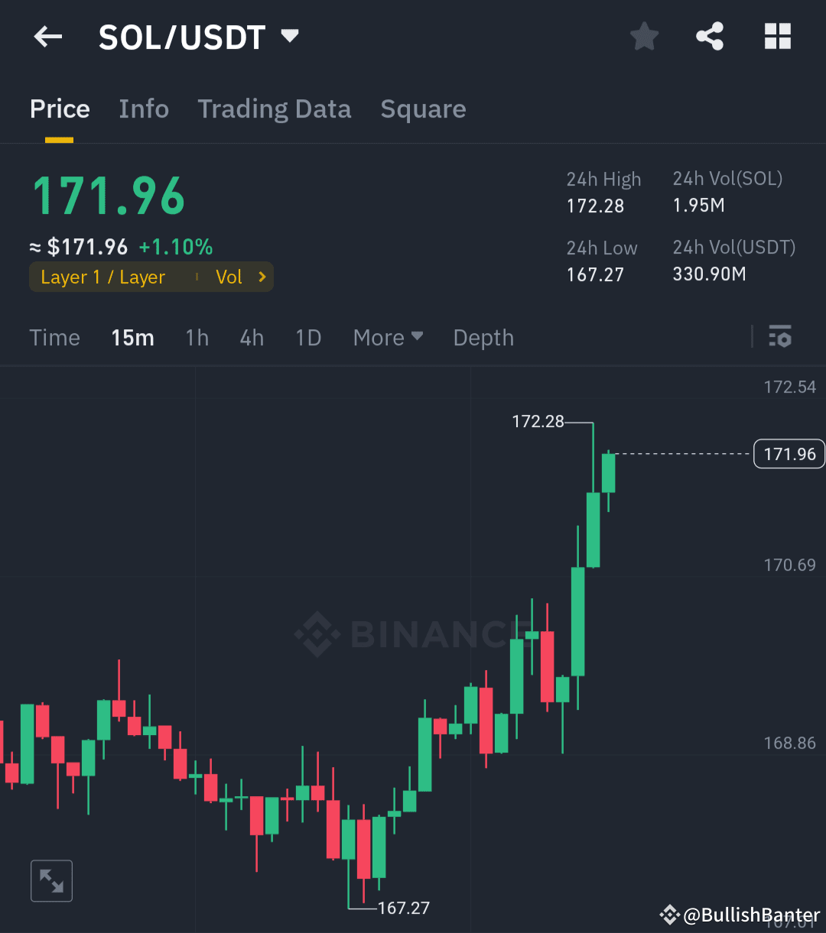Click the back arrow to exit the chart
This screenshot has width=826, height=933.
[x=47, y=36]
